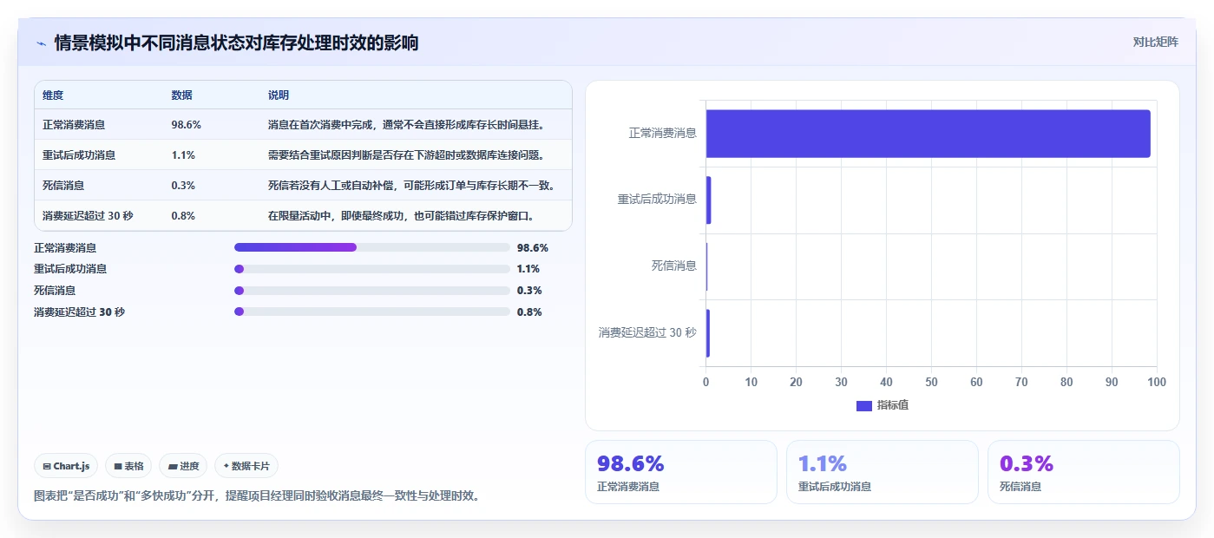
Task: Click the 消费延迟超过 30 秒 chart bar
Action: coord(707,333)
